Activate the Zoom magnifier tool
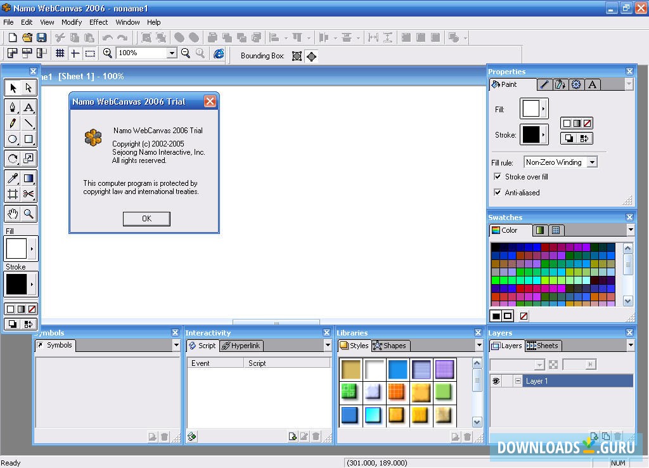649x468 pixels. [29, 214]
